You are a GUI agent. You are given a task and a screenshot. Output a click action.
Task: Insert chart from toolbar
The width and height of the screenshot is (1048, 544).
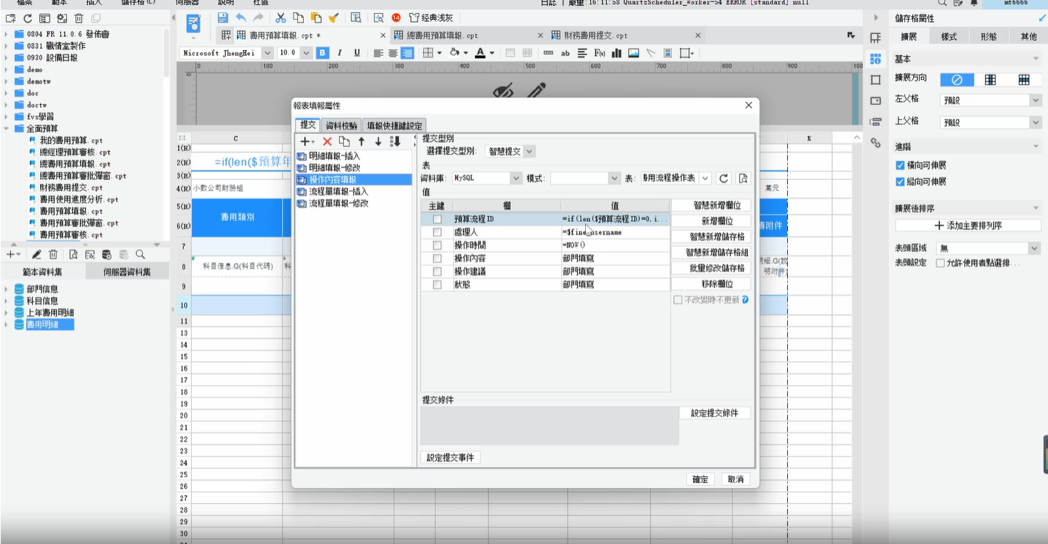(x=617, y=52)
